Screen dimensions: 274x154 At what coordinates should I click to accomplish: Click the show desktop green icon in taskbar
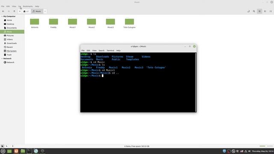coord(9,151)
